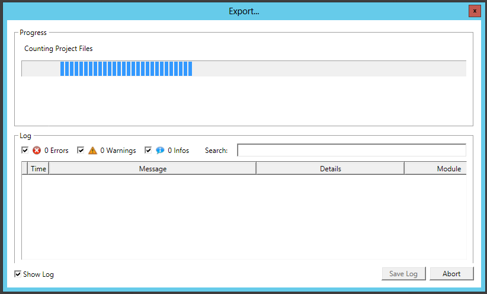Disable the Warnings filter checkbox
Screen dimensions: 487x294
[x=81, y=151]
